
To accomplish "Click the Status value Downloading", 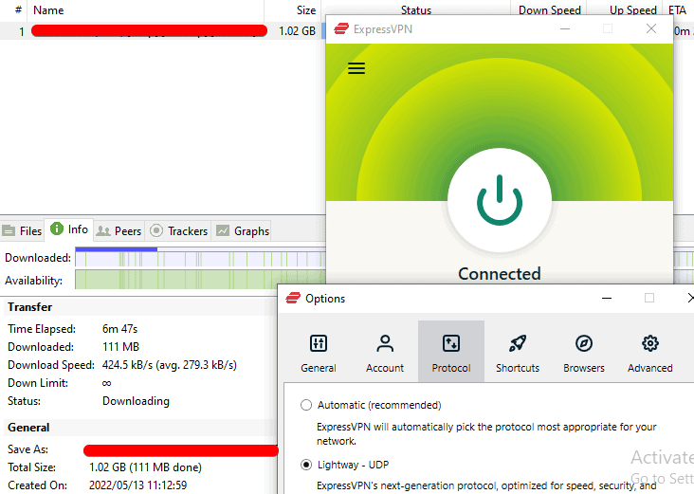I will pos(136,401).
